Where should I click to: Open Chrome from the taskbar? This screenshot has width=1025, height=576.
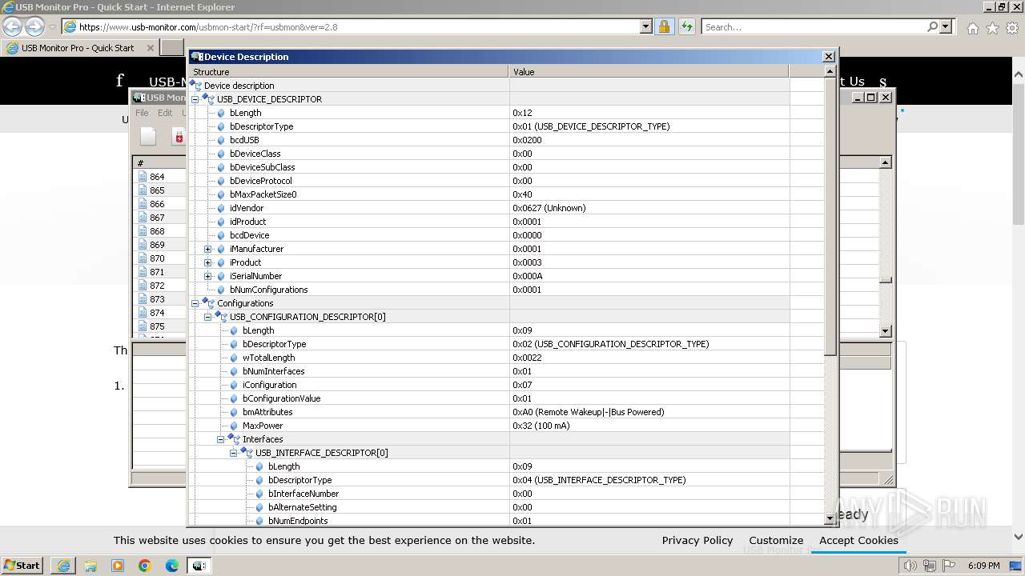(145, 566)
